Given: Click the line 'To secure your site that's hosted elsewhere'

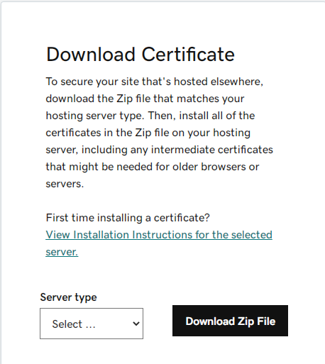Looking at the screenshot, I should (154, 82).
